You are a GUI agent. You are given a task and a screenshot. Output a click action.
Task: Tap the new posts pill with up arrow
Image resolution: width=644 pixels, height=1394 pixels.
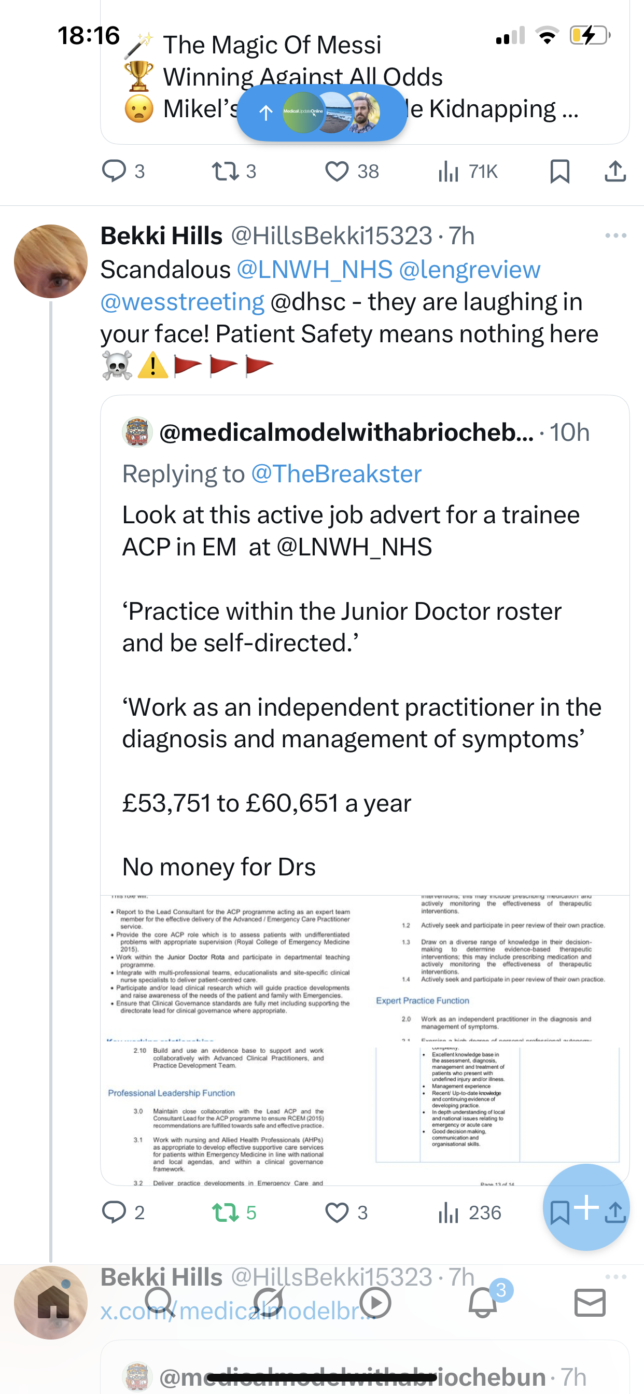[321, 113]
